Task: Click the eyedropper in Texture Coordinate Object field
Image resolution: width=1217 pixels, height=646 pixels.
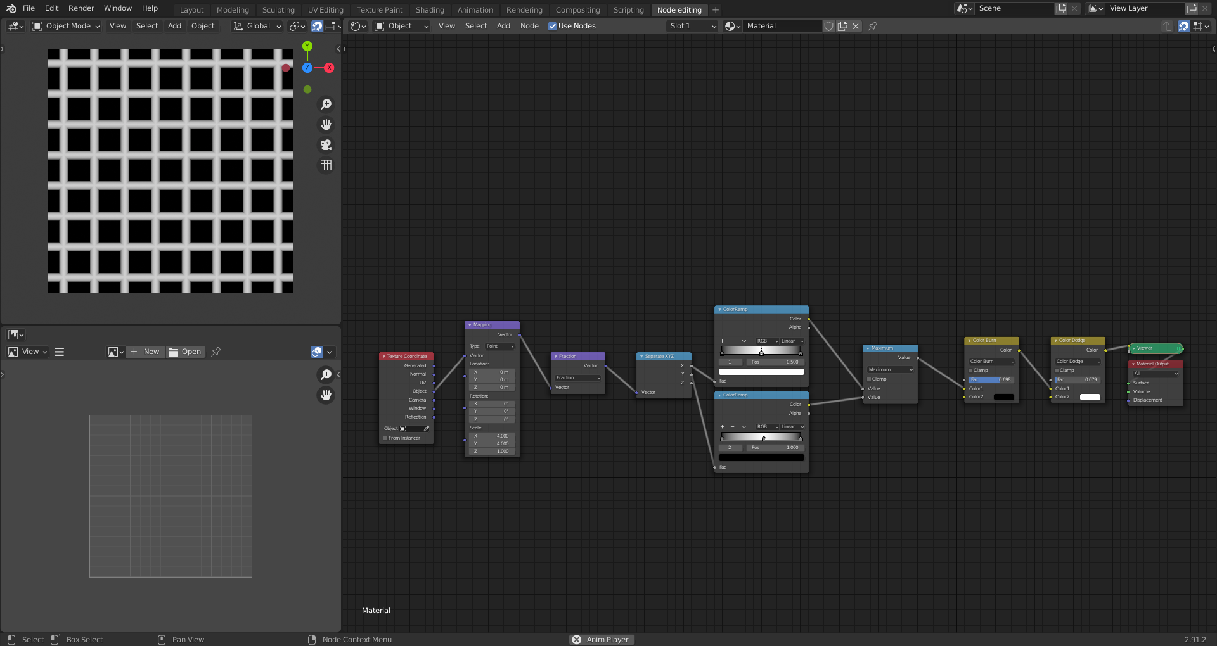Action: tap(426, 429)
